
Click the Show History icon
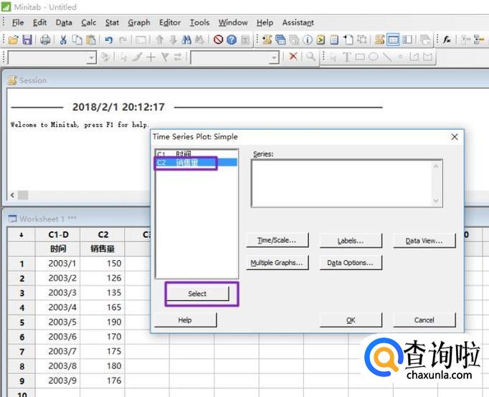click(321, 40)
